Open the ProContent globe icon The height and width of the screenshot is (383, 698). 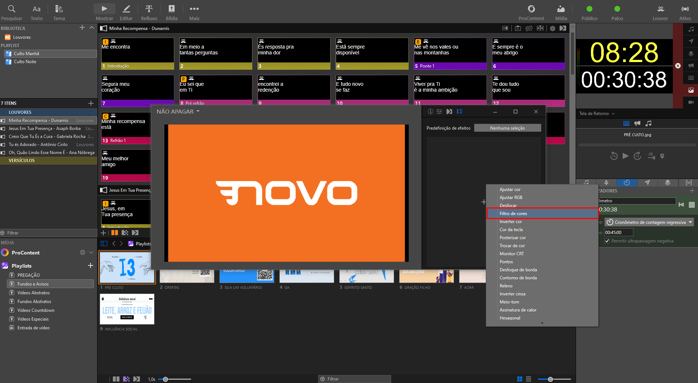click(x=83, y=252)
